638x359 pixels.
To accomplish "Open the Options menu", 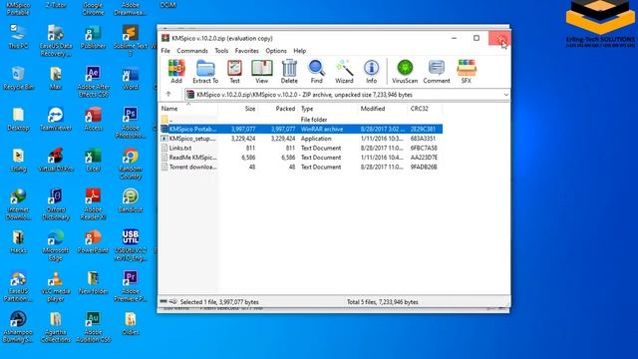I will (x=276, y=51).
